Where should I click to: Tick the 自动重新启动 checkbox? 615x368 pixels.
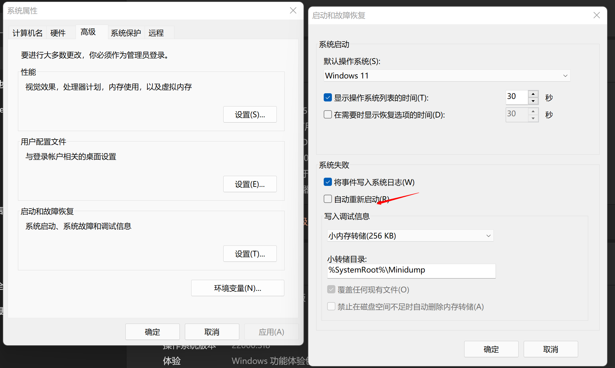coord(328,199)
